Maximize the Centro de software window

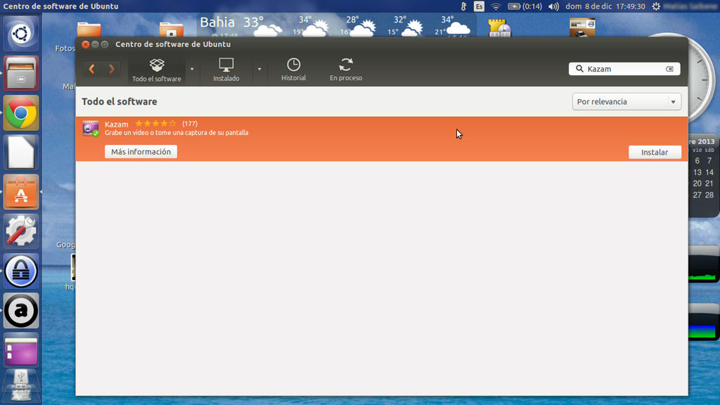coord(105,44)
